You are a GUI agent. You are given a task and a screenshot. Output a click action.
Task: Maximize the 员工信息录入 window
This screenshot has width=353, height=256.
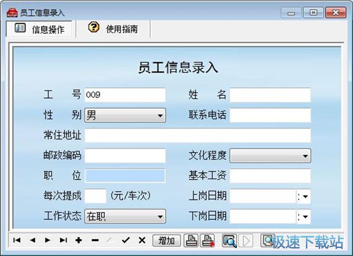[313, 12]
